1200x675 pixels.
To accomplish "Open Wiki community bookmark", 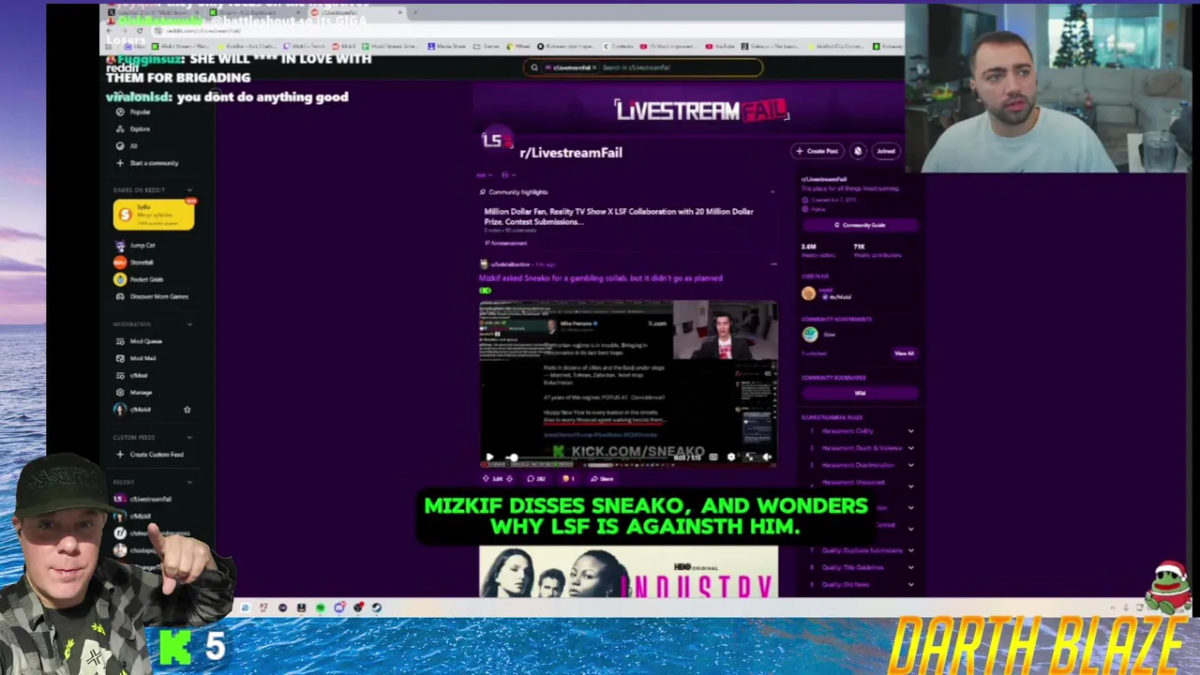I will [860, 394].
